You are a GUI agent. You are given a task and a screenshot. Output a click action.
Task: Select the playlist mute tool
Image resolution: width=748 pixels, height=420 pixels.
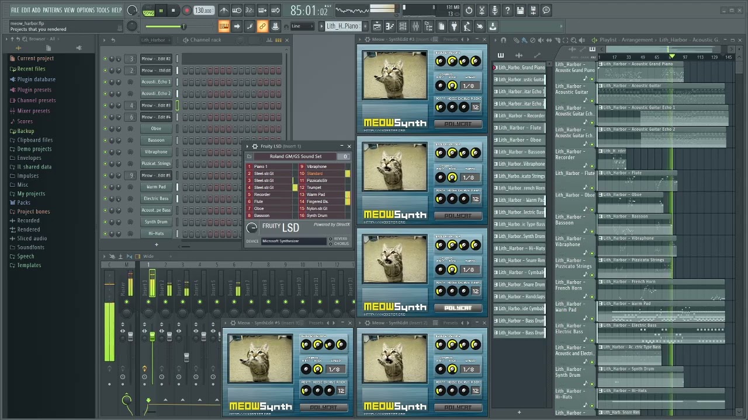pyautogui.click(x=541, y=40)
